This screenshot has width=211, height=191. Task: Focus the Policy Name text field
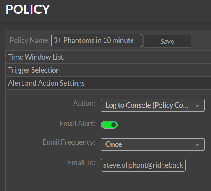[x=96, y=40]
